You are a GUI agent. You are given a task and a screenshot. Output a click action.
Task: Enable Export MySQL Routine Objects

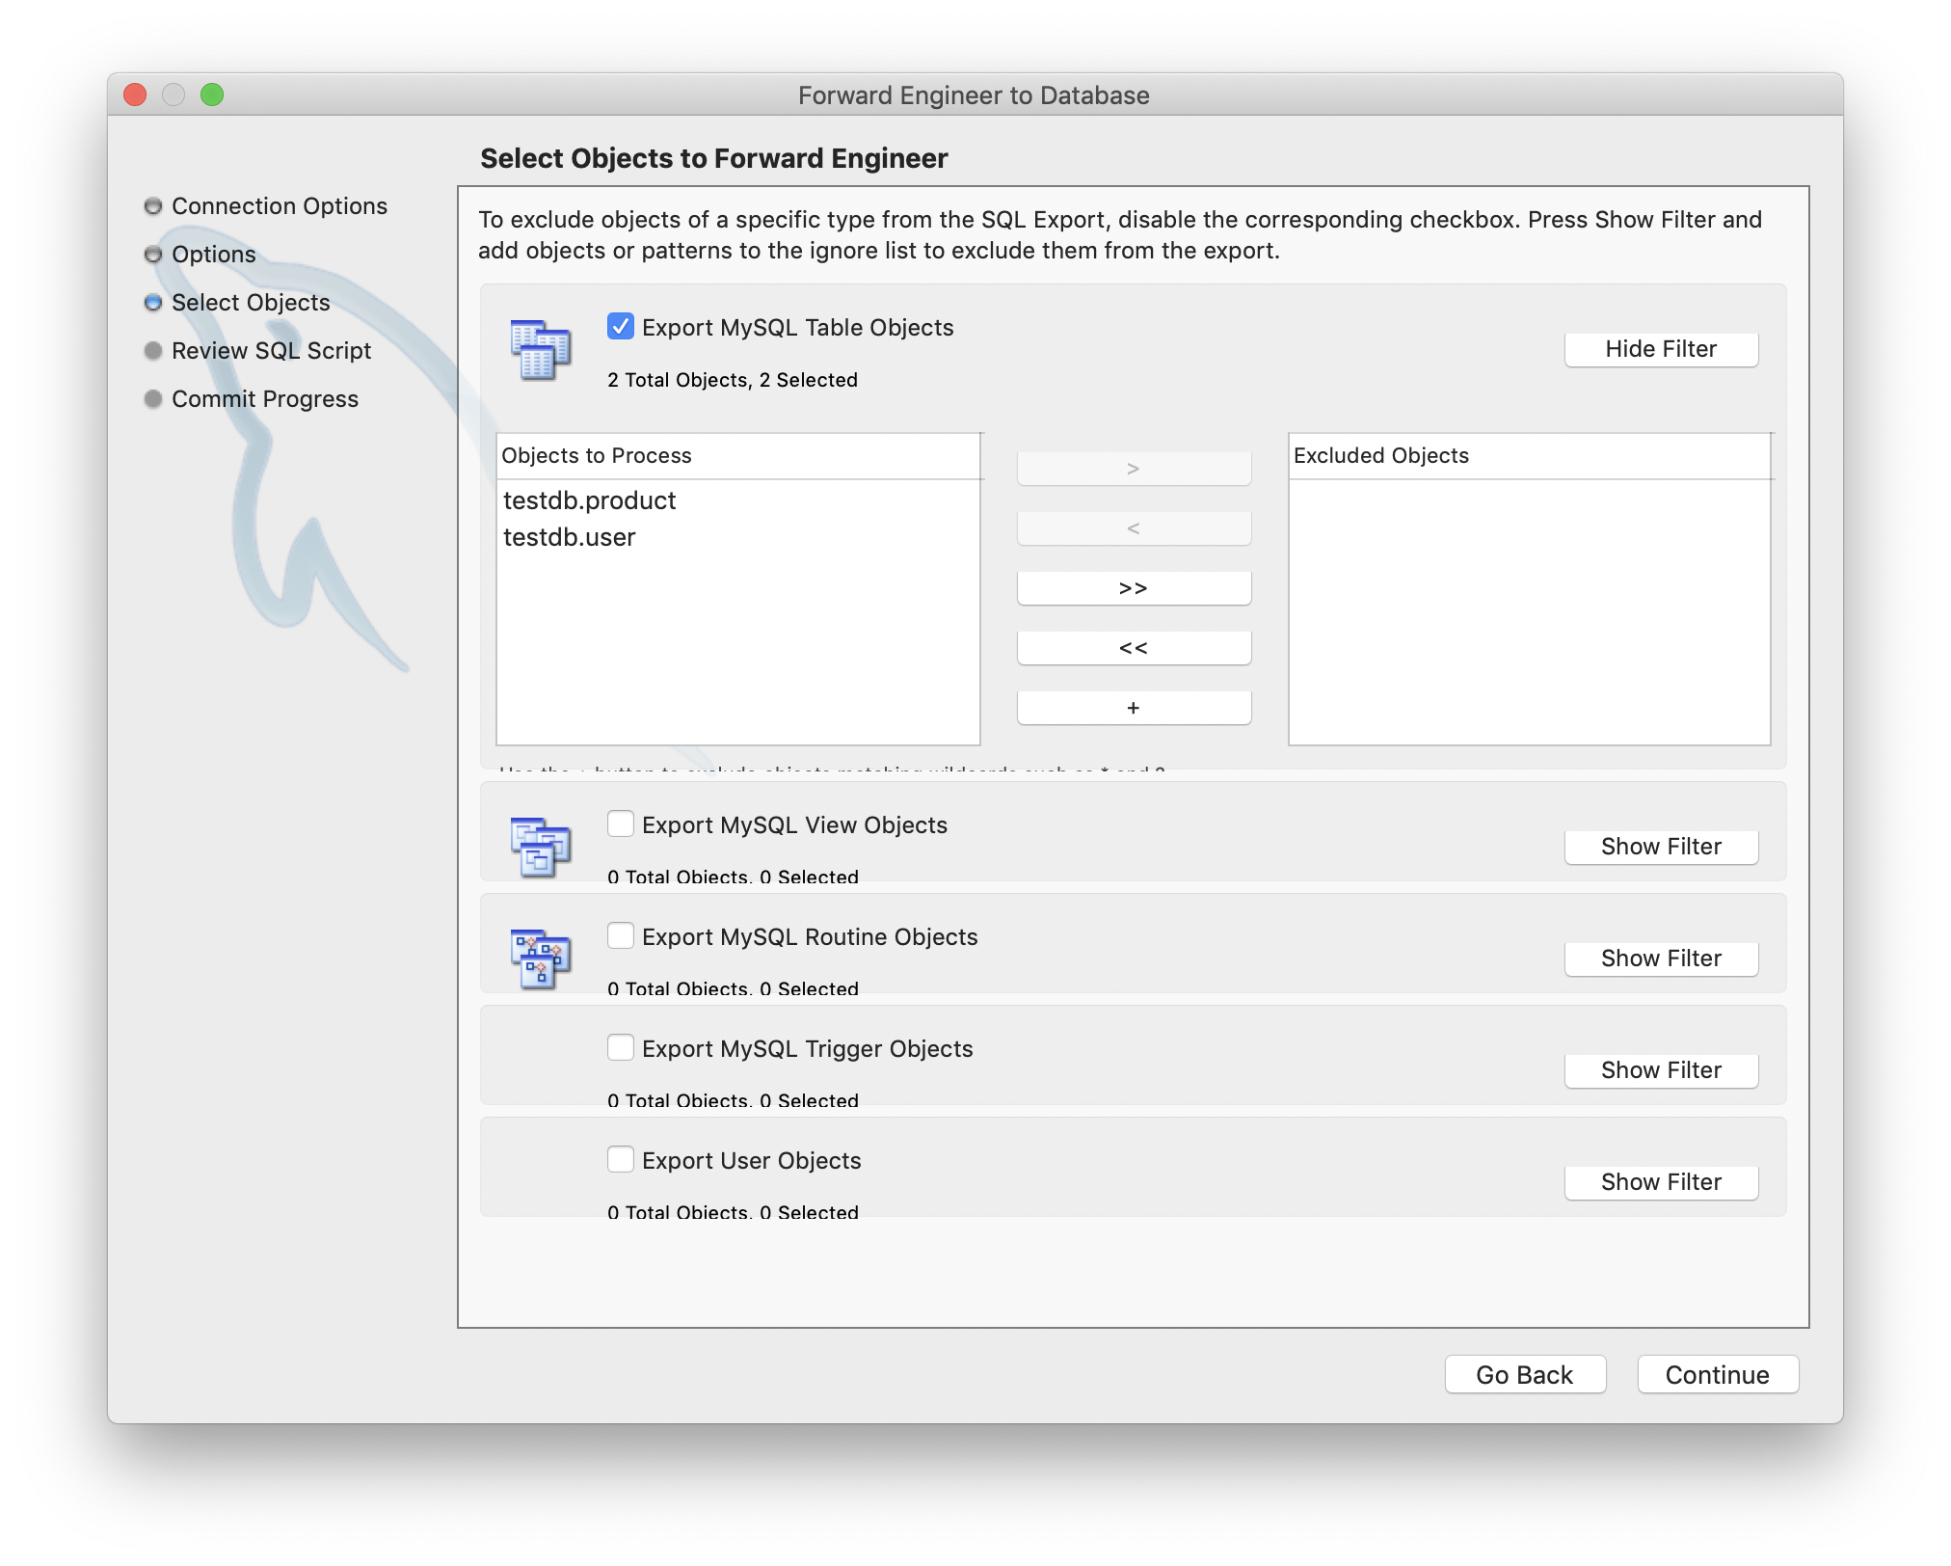(x=621, y=936)
